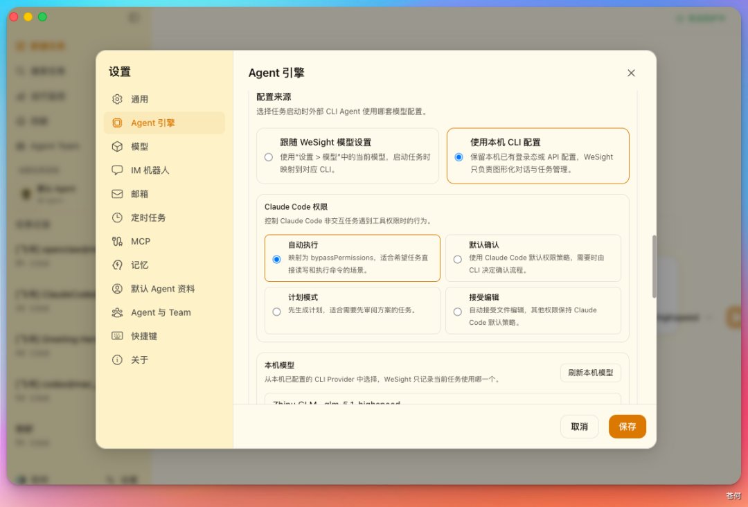Image resolution: width=748 pixels, height=507 pixels.
Task: Click the 取消 button
Action: click(x=579, y=427)
